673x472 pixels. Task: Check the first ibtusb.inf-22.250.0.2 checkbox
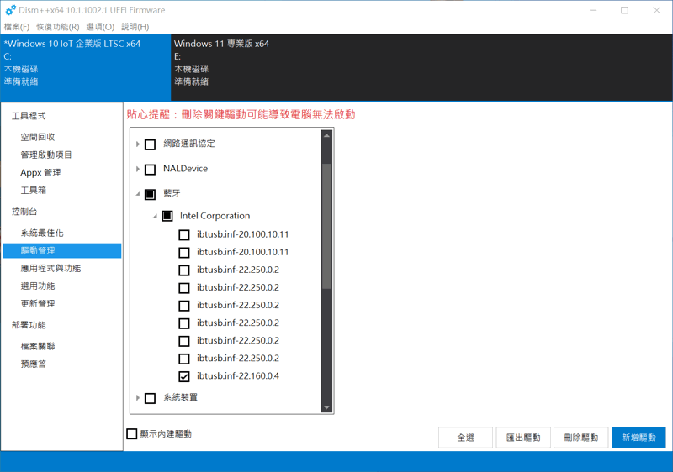click(x=184, y=270)
